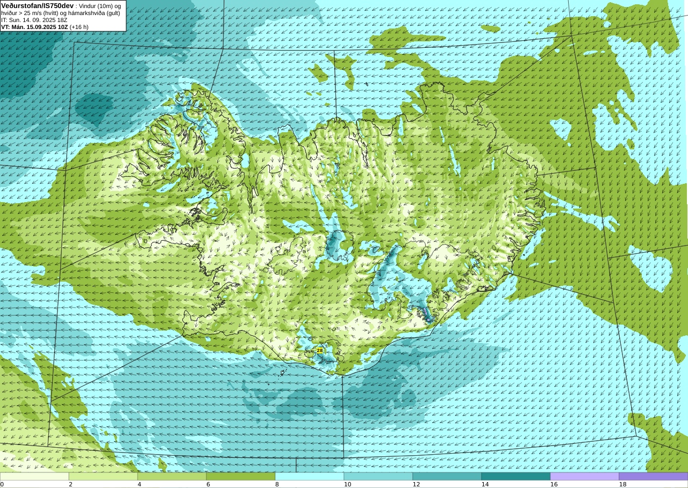
Task: Select the 8–10 m/s pale cyan swatch
Action: point(310,476)
